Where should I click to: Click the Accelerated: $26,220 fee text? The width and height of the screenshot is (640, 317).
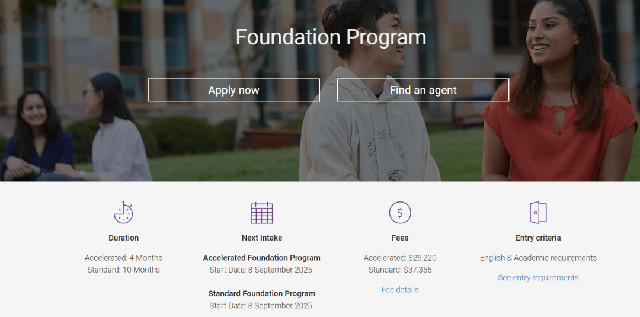pos(400,258)
